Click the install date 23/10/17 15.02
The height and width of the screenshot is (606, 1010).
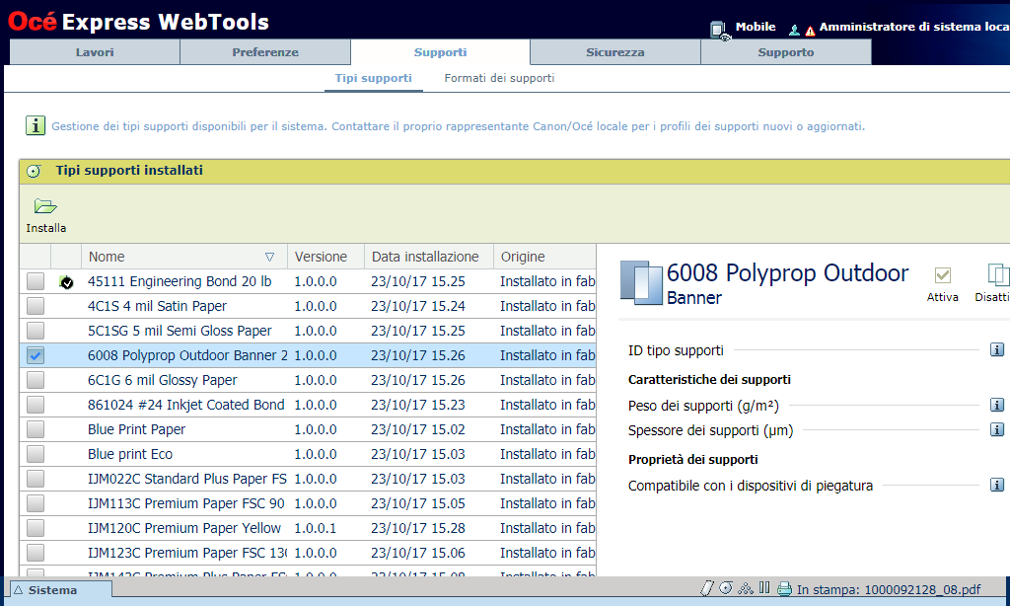418,429
